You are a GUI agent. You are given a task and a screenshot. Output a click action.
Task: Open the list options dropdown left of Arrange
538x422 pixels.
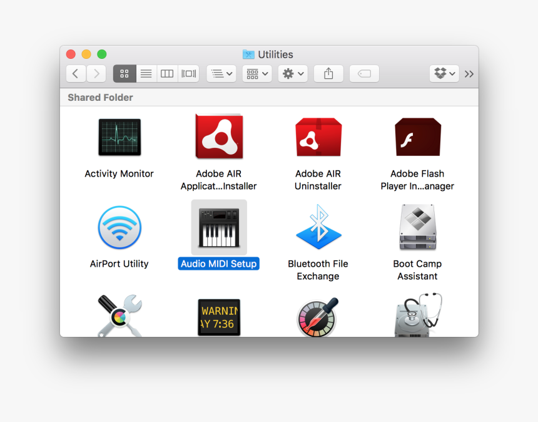coord(221,73)
